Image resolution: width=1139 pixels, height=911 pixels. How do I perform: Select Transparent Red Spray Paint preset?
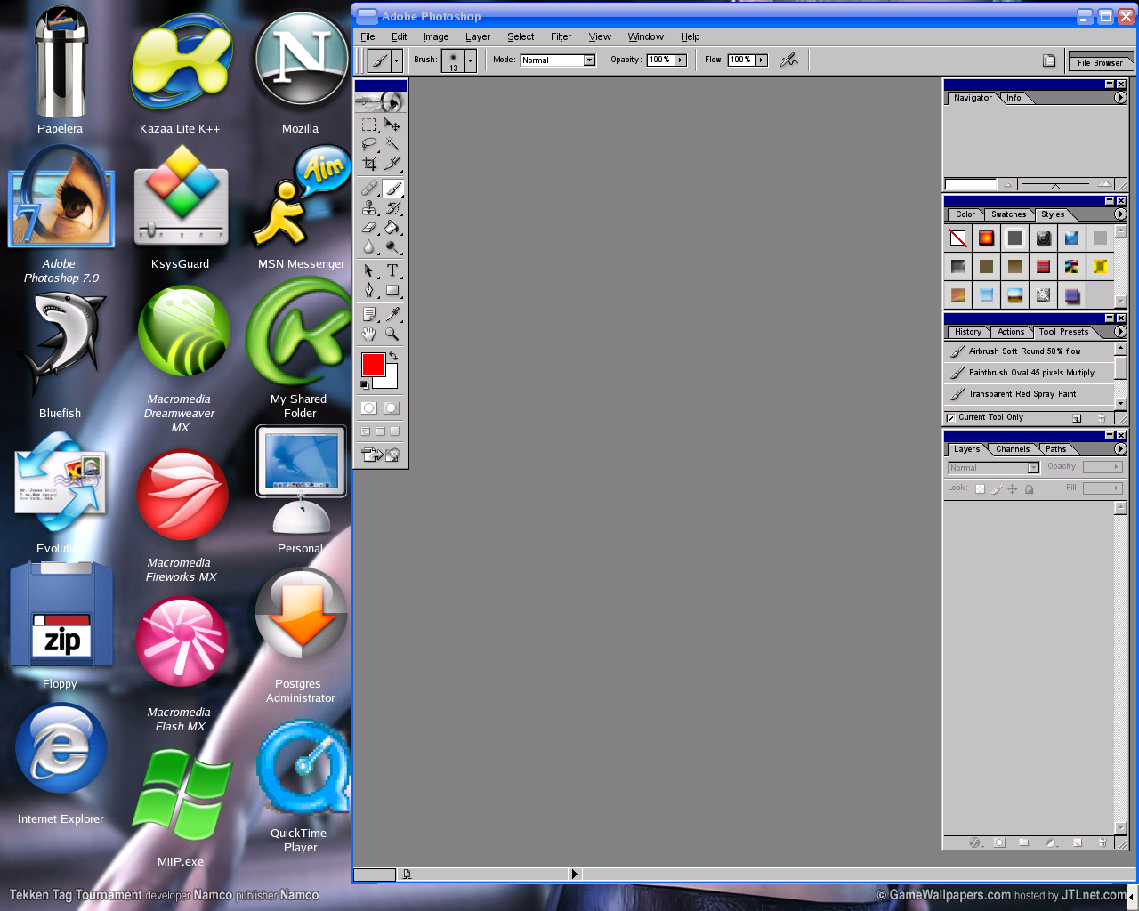(x=1030, y=394)
